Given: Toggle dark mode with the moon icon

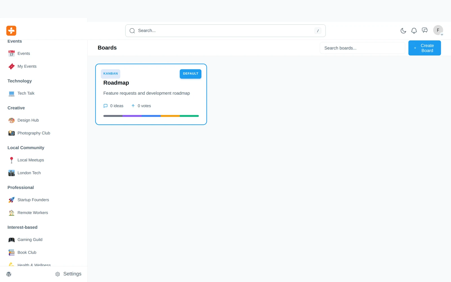Looking at the screenshot, I should pos(403,30).
